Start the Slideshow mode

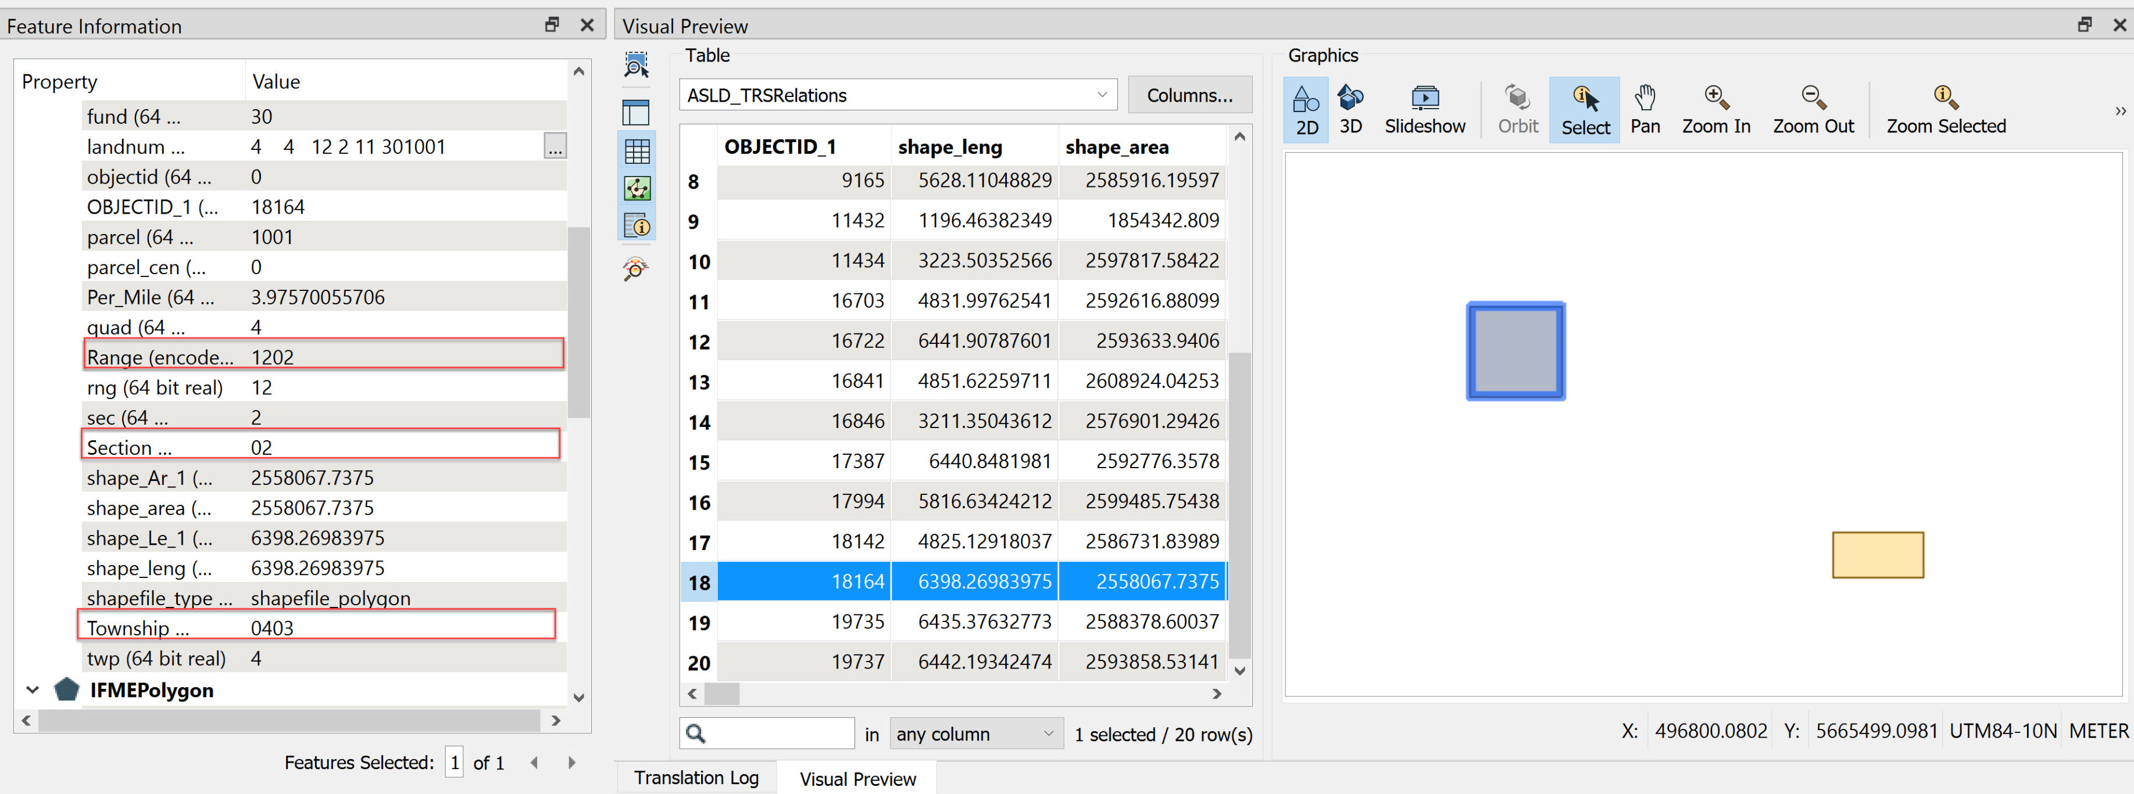(x=1425, y=110)
